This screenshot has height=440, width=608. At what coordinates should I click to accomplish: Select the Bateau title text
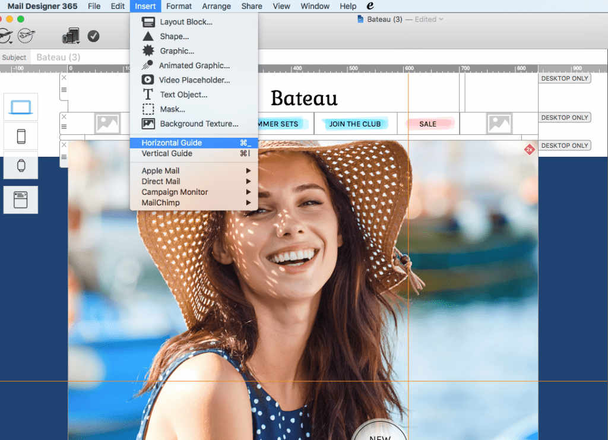(x=304, y=98)
